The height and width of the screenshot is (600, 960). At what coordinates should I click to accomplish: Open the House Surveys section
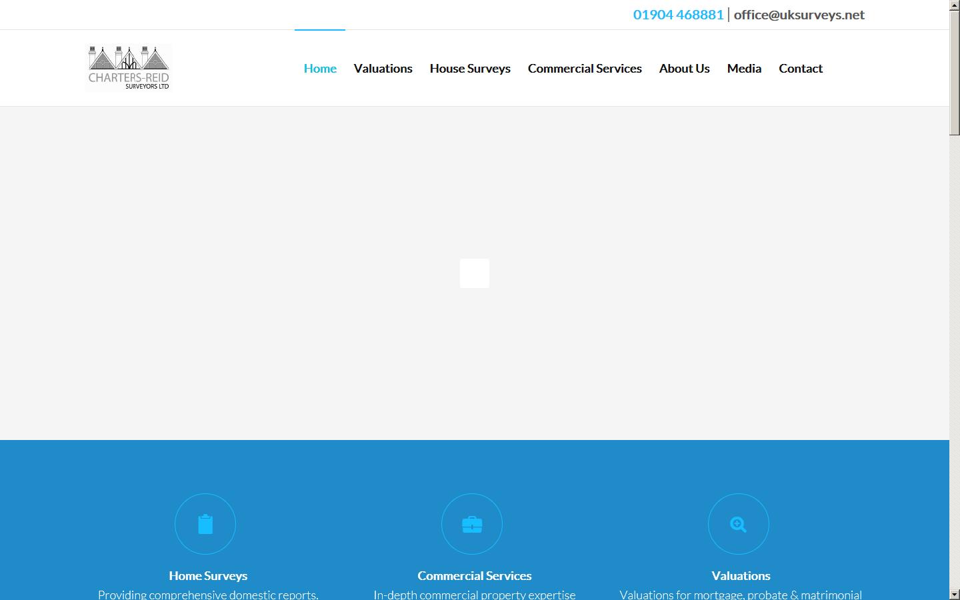coord(470,68)
